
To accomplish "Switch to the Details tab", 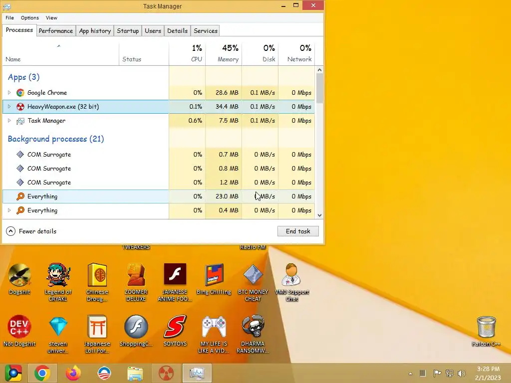I will (x=177, y=31).
